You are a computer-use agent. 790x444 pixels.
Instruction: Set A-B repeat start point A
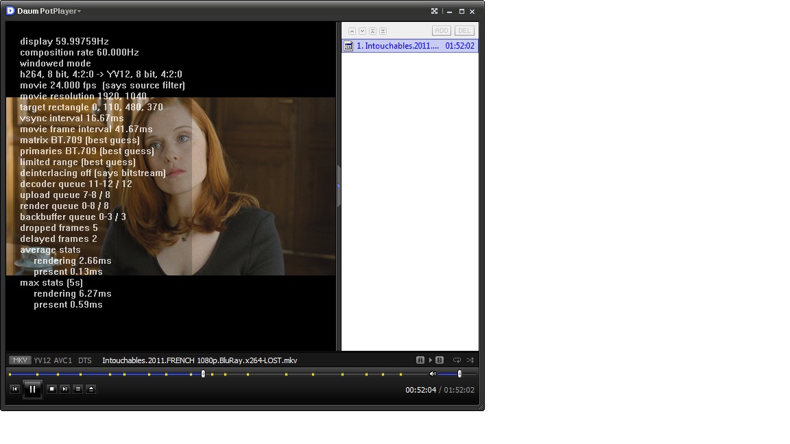tap(420, 360)
